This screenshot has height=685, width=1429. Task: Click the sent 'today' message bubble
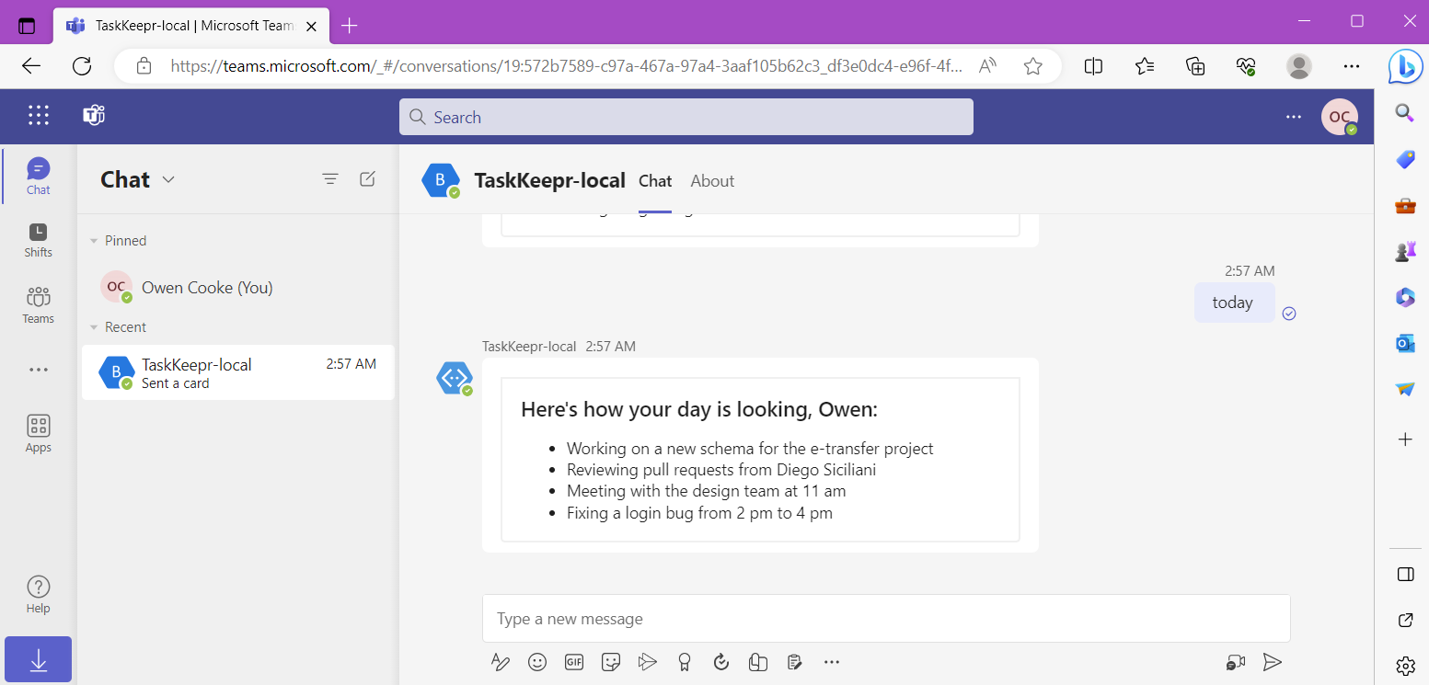[x=1234, y=303]
